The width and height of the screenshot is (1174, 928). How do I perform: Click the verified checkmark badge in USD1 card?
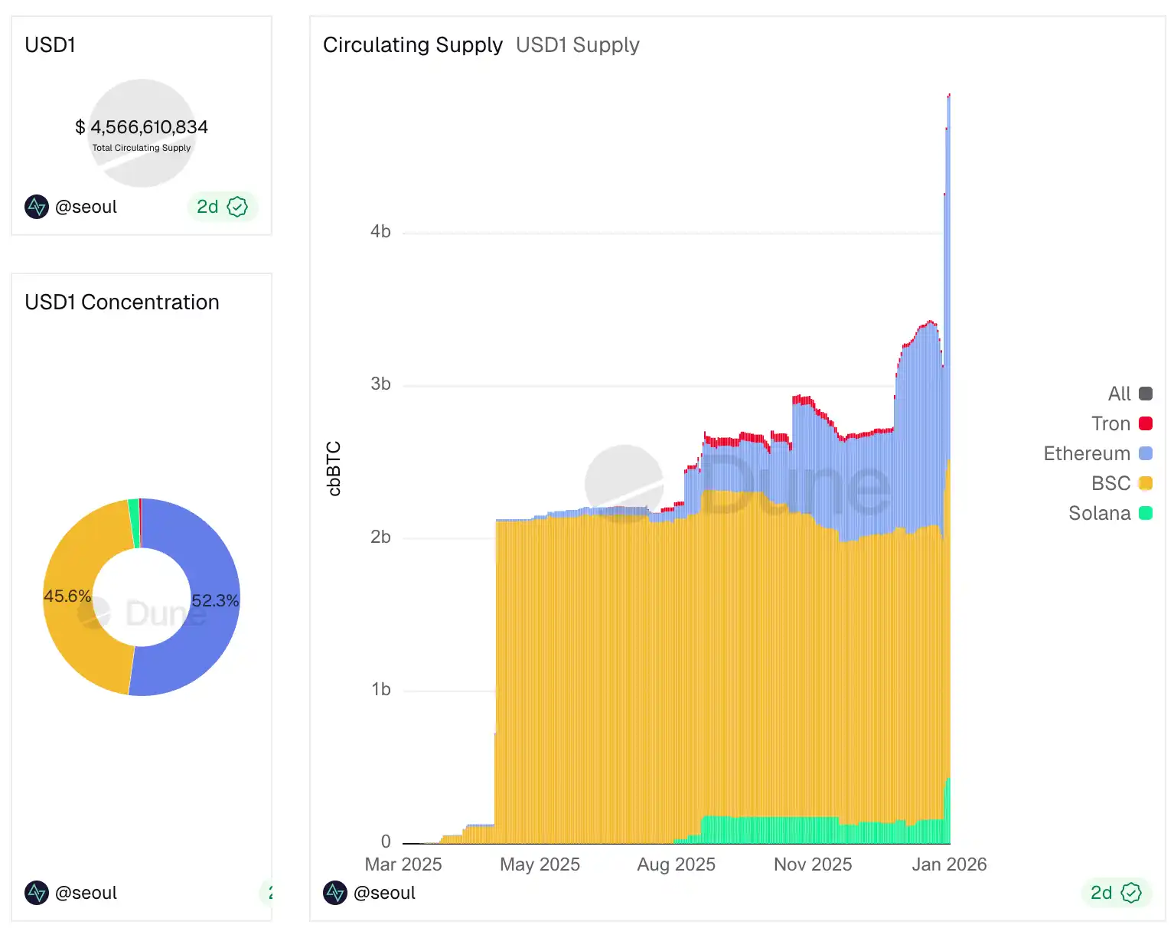[x=238, y=207]
